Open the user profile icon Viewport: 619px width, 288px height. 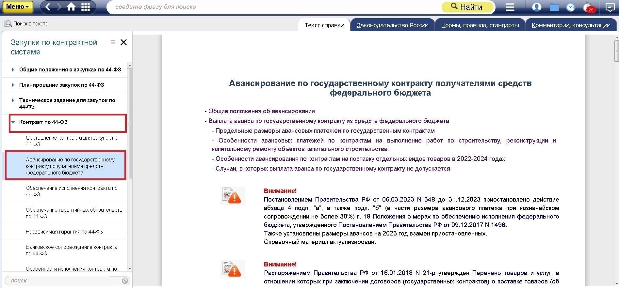pos(536,7)
